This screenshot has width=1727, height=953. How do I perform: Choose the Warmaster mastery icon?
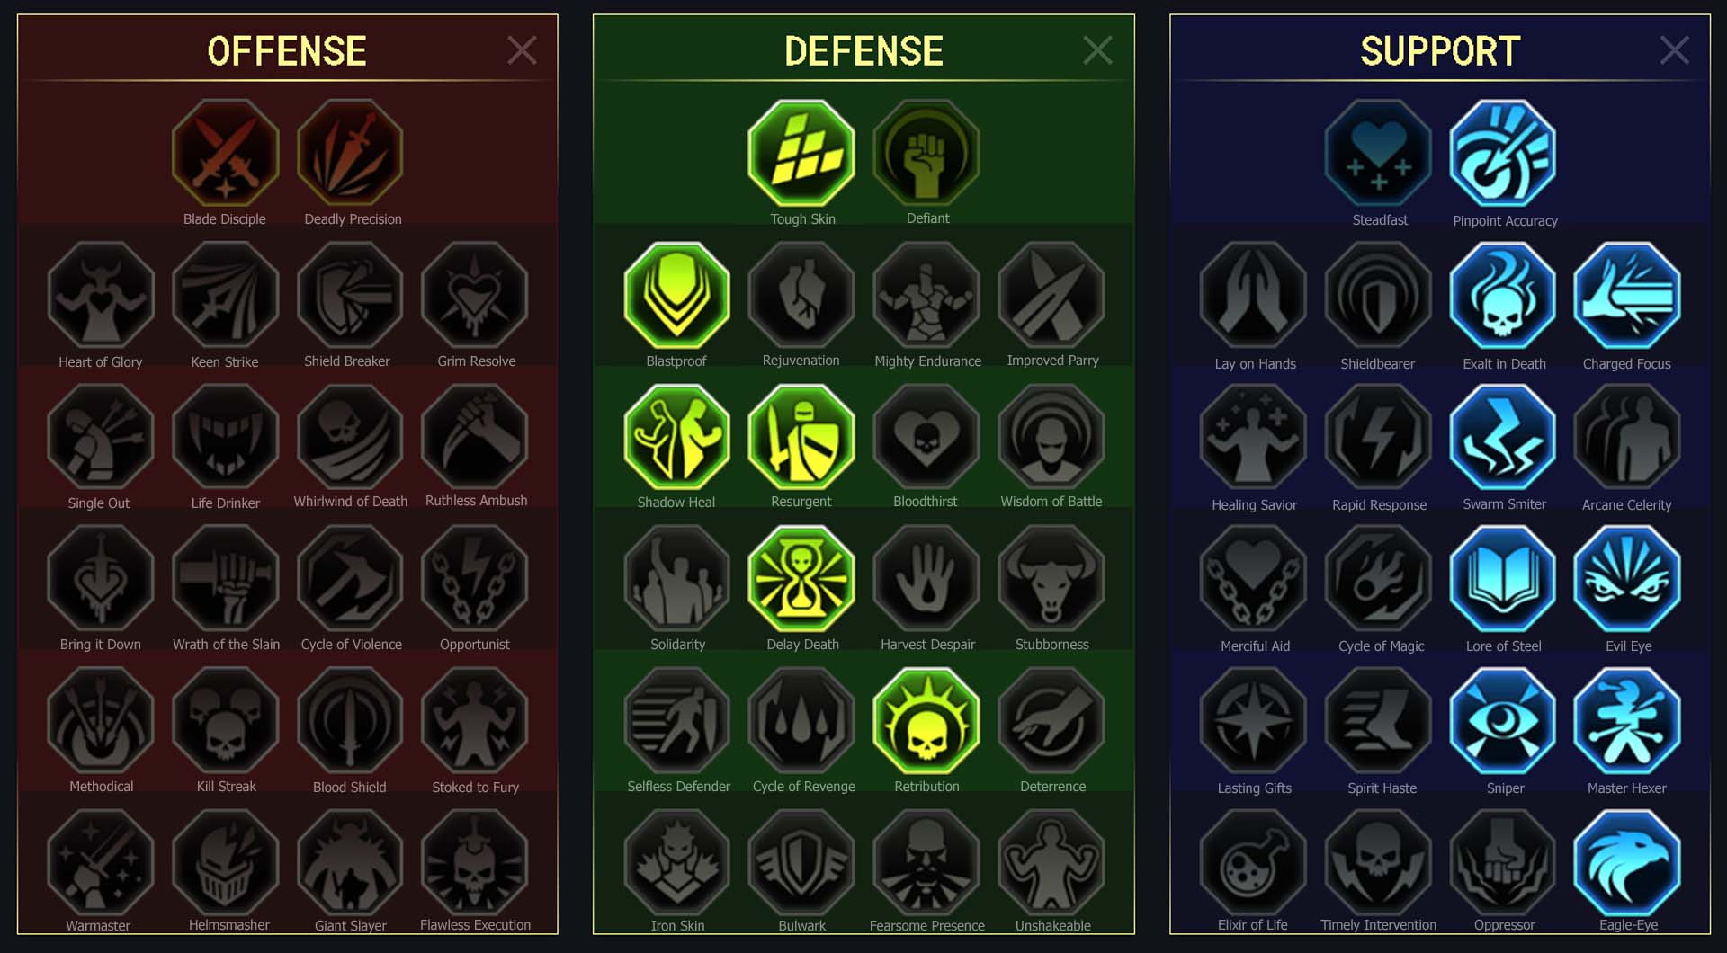coord(101,863)
